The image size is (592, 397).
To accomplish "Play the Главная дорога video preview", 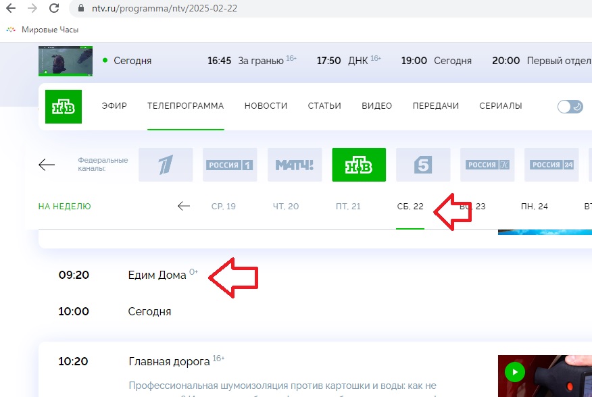I will [515, 372].
